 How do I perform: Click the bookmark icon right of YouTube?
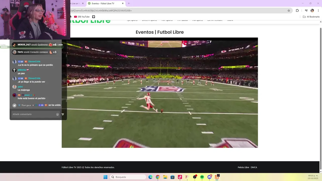pos(94,17)
